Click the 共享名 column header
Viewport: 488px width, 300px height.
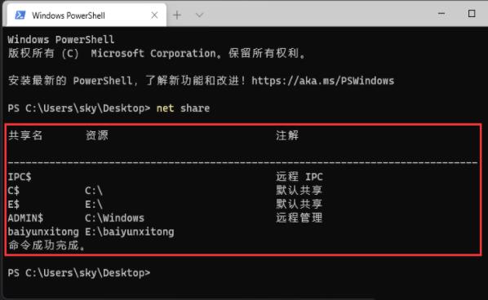pyautogui.click(x=25, y=135)
